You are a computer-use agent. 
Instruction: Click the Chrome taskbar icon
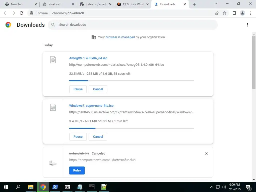click(x=43, y=187)
